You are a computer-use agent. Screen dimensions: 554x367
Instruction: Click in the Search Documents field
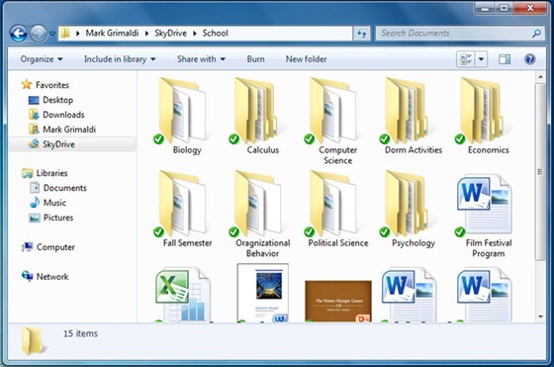tap(459, 34)
